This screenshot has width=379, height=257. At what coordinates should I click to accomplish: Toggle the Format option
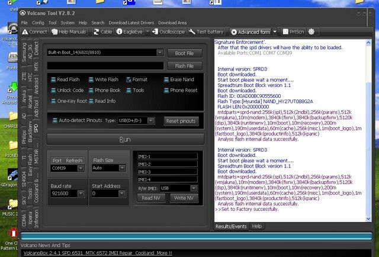[x=129, y=79]
